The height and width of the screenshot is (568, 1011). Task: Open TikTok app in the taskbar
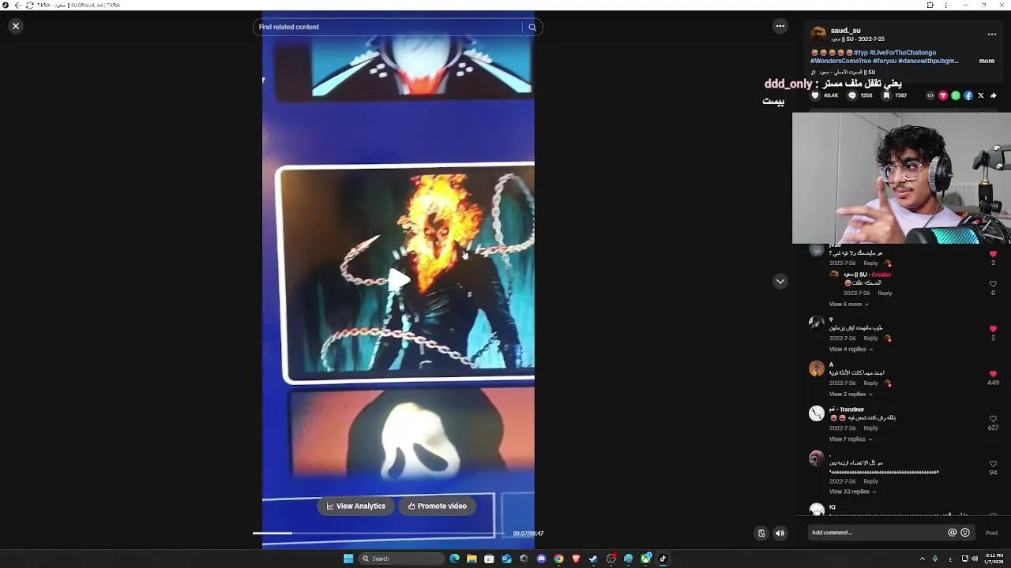click(x=663, y=559)
